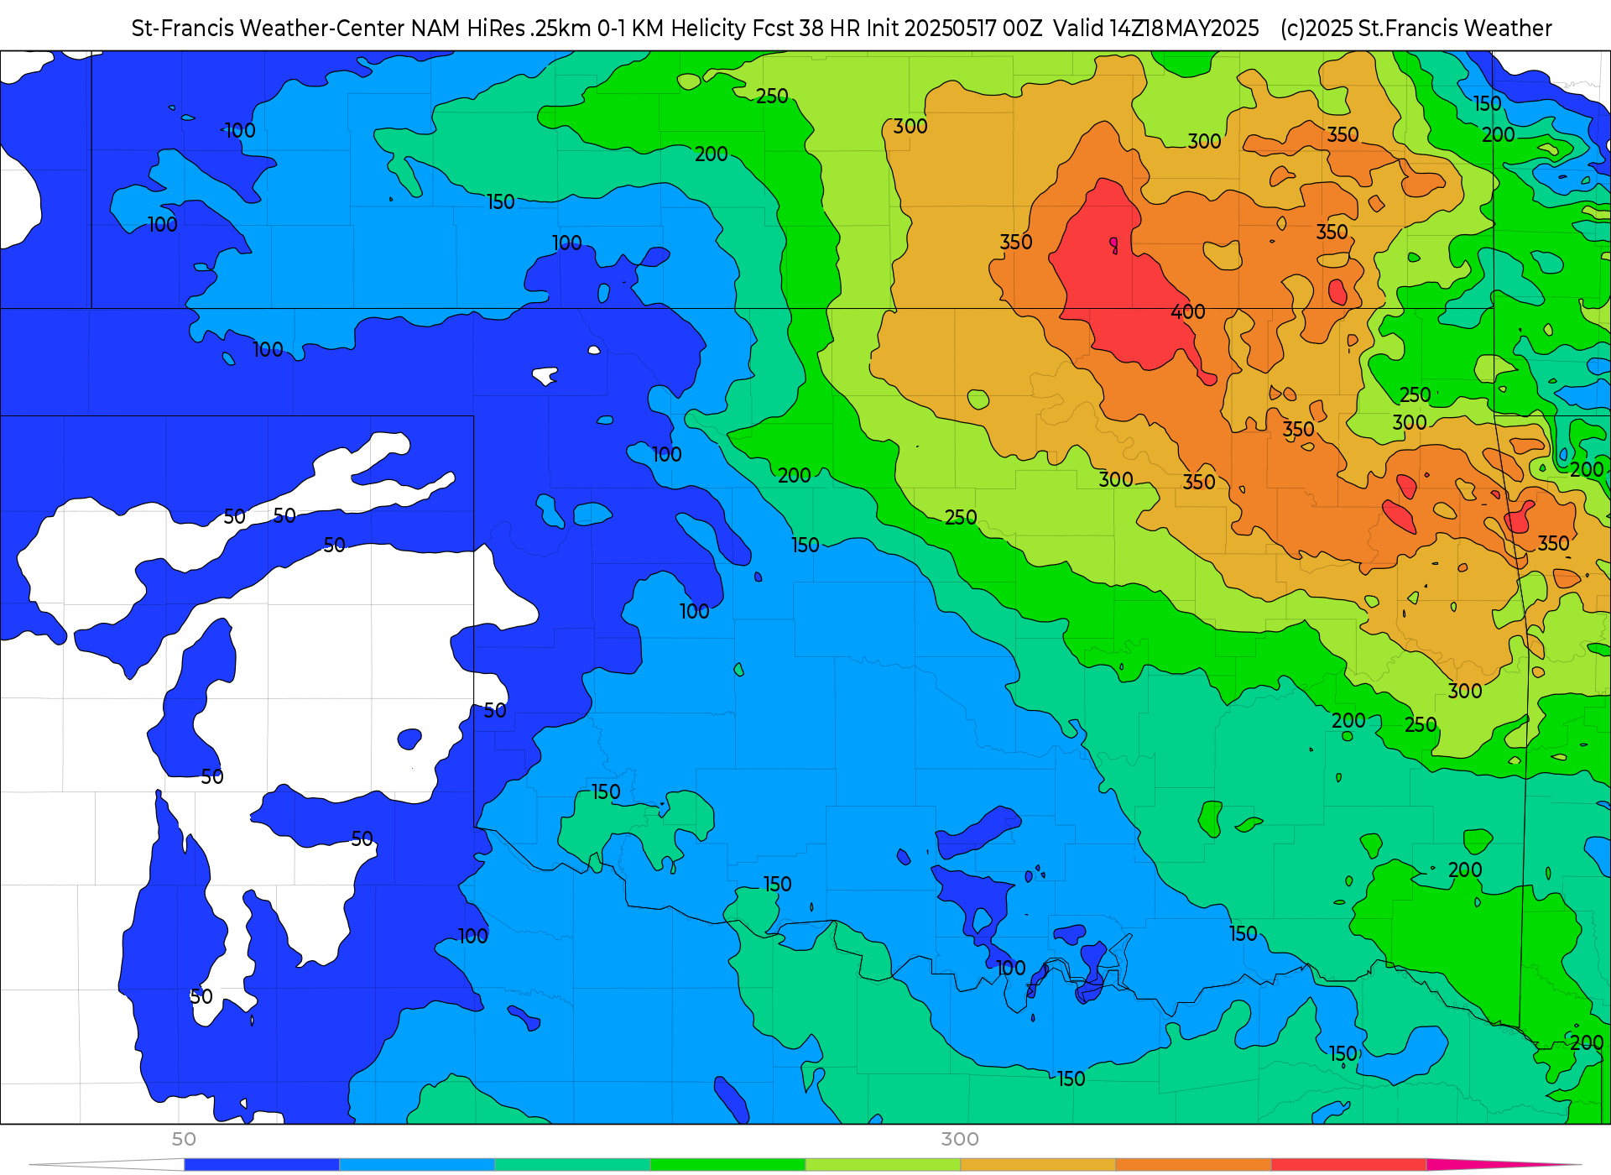Click the bright green legend swatch
Screen dimensions: 1611x1175
click(727, 1165)
